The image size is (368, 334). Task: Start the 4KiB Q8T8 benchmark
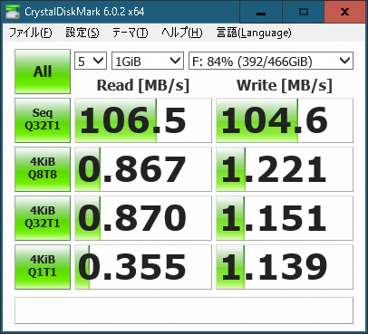(x=43, y=169)
